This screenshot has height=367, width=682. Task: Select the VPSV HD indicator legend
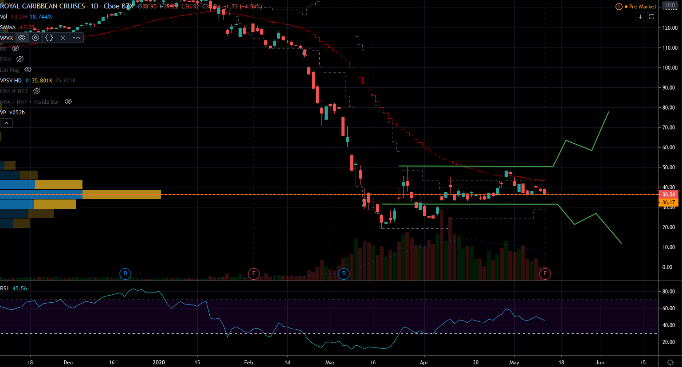click(11, 80)
